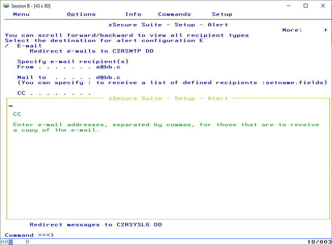332x245 pixels.
Task: Click the CC input field dots
Action: pos(61,93)
